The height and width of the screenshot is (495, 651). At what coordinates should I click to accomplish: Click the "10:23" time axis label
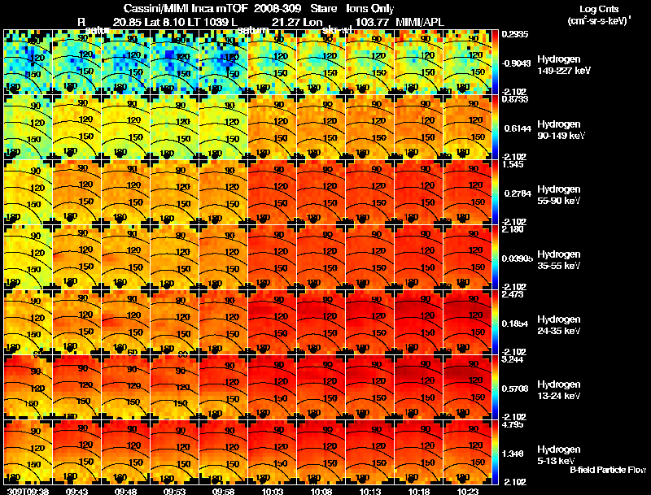coord(467,491)
